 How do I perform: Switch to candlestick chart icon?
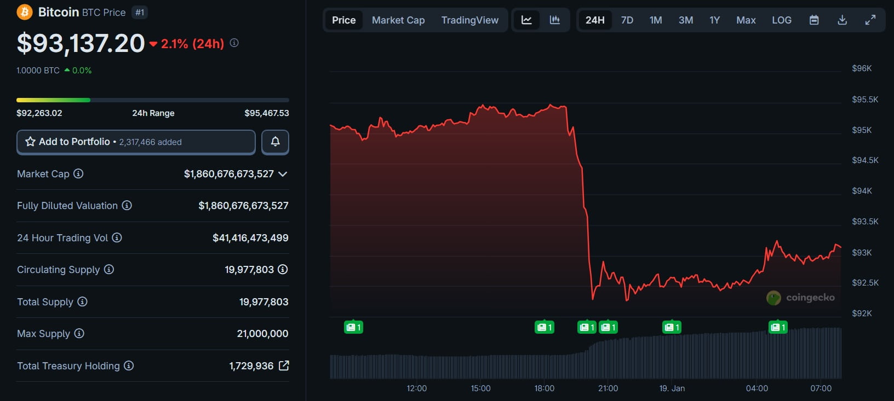555,20
